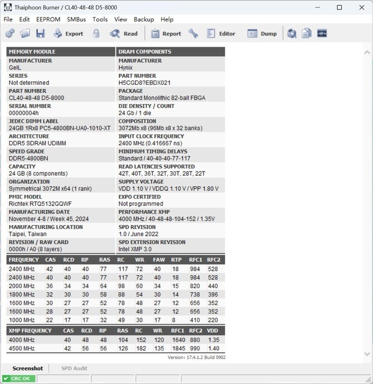The height and width of the screenshot is (384, 373).
Task: Click the open file folder icon
Action: pyautogui.click(x=25, y=34)
